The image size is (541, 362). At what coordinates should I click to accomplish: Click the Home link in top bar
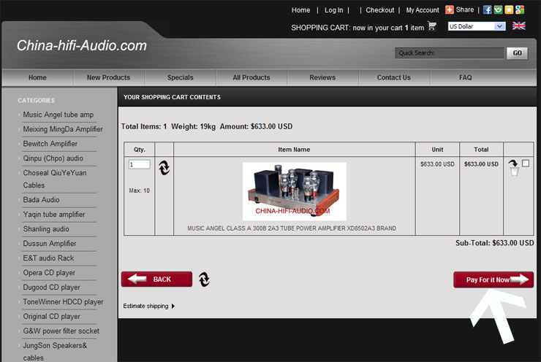click(300, 10)
